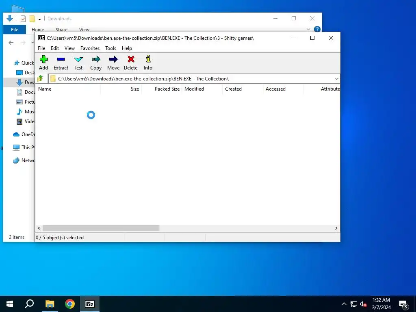
Task: Click the horizontal scrollbar left arrow
Action: tap(39, 228)
